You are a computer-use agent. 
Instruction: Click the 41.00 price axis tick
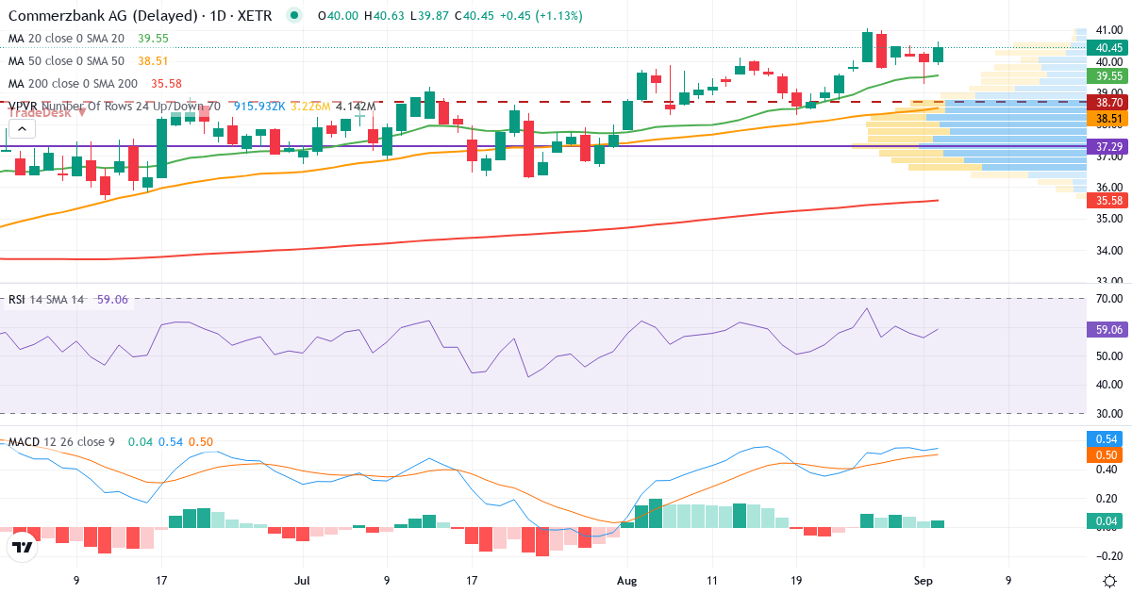(1107, 30)
